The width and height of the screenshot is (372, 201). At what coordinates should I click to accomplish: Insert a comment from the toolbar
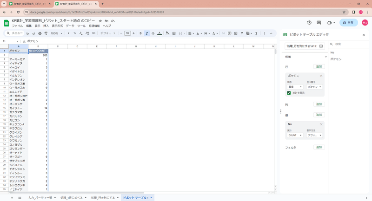(229, 33)
